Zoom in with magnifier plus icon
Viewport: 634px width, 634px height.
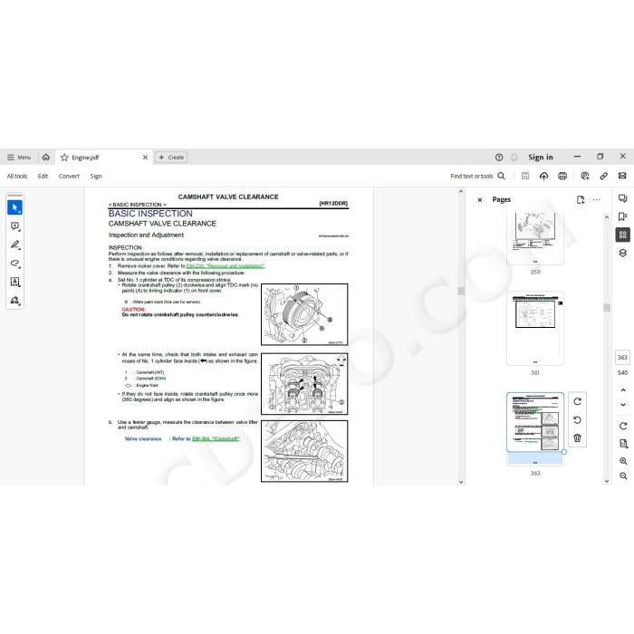623,461
